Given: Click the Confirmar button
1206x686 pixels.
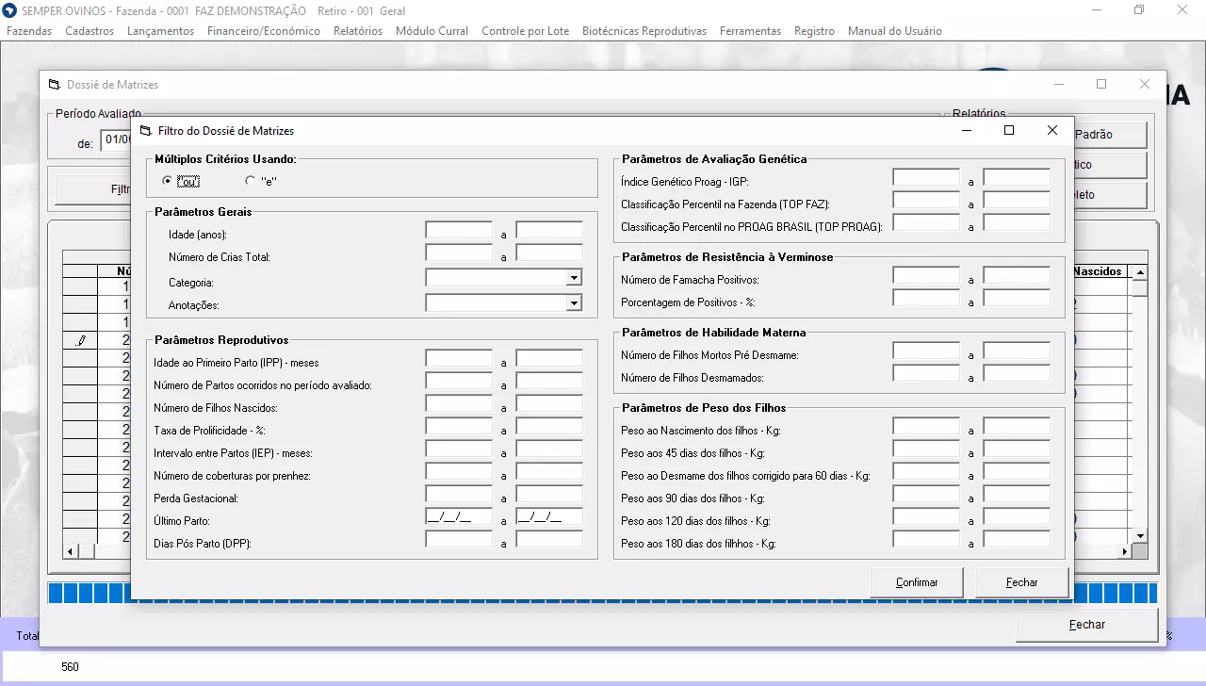Looking at the screenshot, I should (x=916, y=582).
